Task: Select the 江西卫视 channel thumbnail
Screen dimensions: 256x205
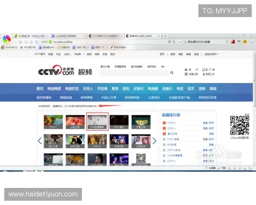Action: [x=141, y=141]
